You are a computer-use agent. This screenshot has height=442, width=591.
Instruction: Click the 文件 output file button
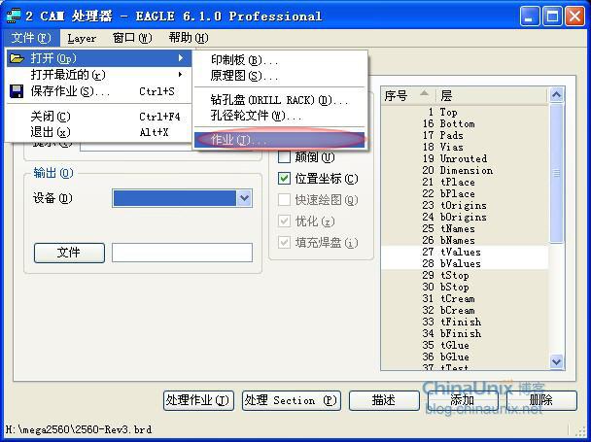pos(69,253)
